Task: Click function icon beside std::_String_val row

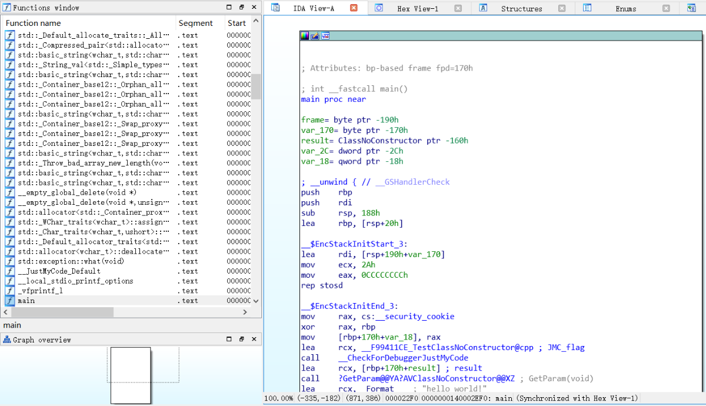Action: coord(9,65)
